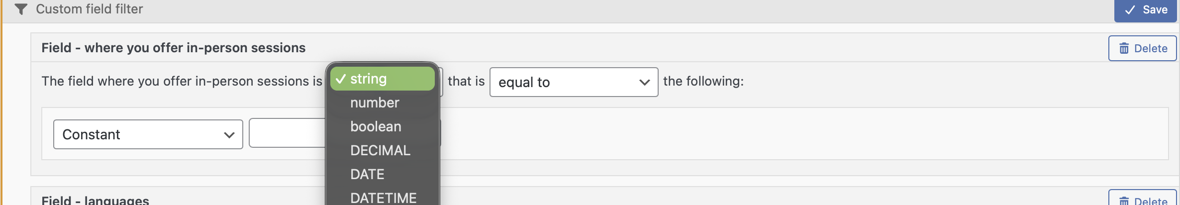
Task: Click trash icon for in-person sessions field
Action: (1124, 48)
